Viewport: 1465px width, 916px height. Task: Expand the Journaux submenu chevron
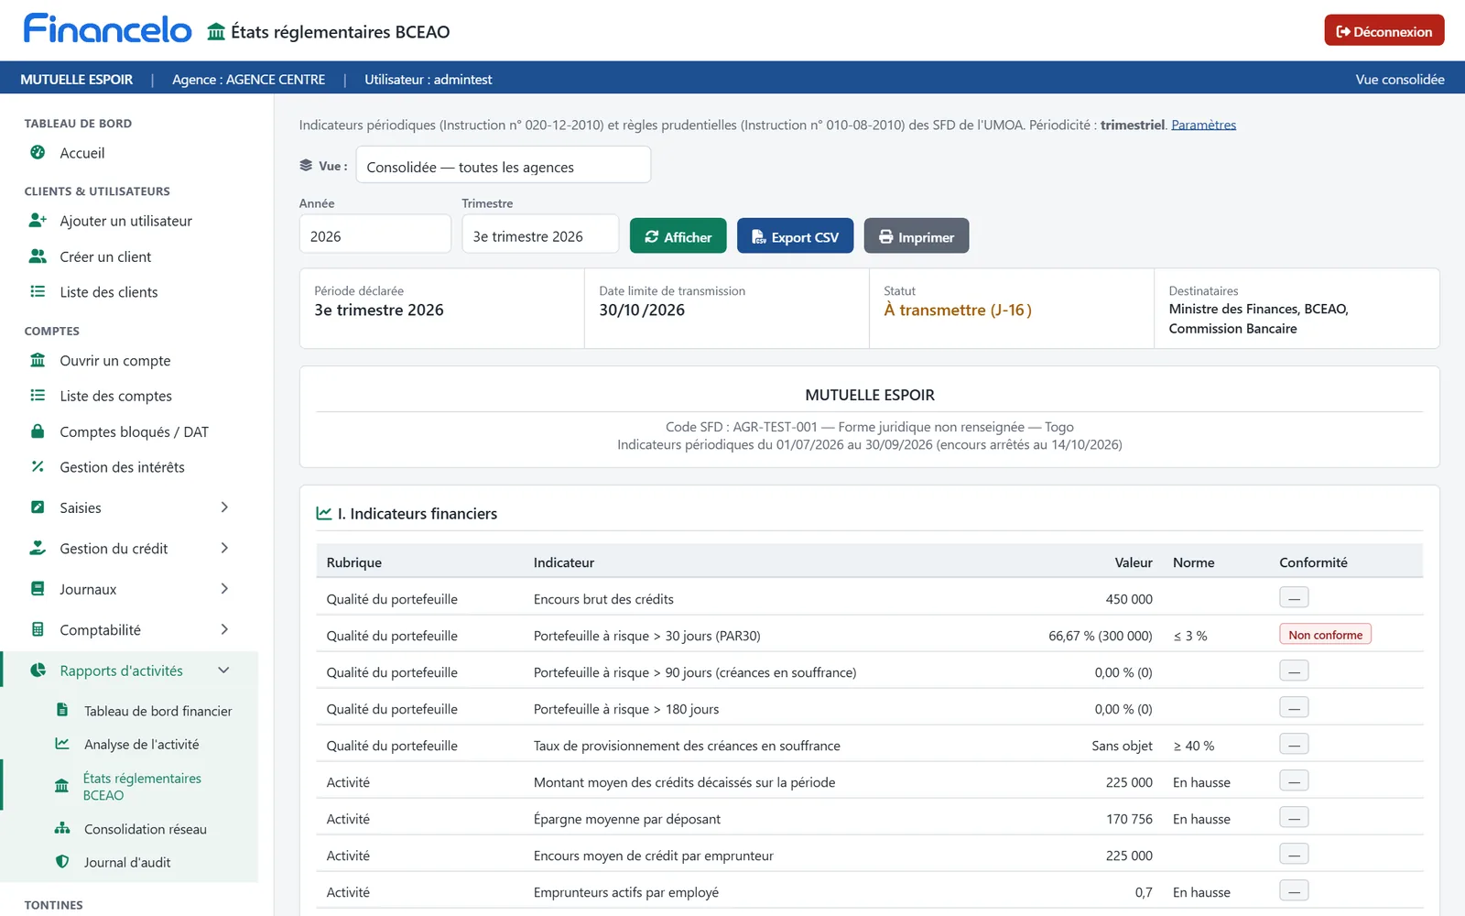coord(224,589)
